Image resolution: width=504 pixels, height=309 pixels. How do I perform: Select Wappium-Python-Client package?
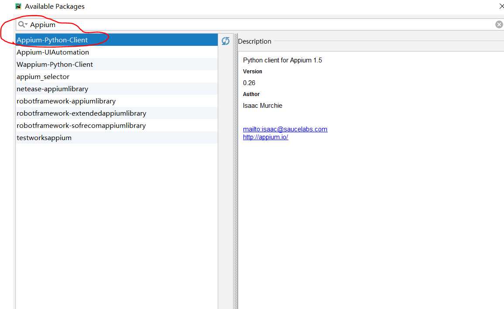[117, 64]
